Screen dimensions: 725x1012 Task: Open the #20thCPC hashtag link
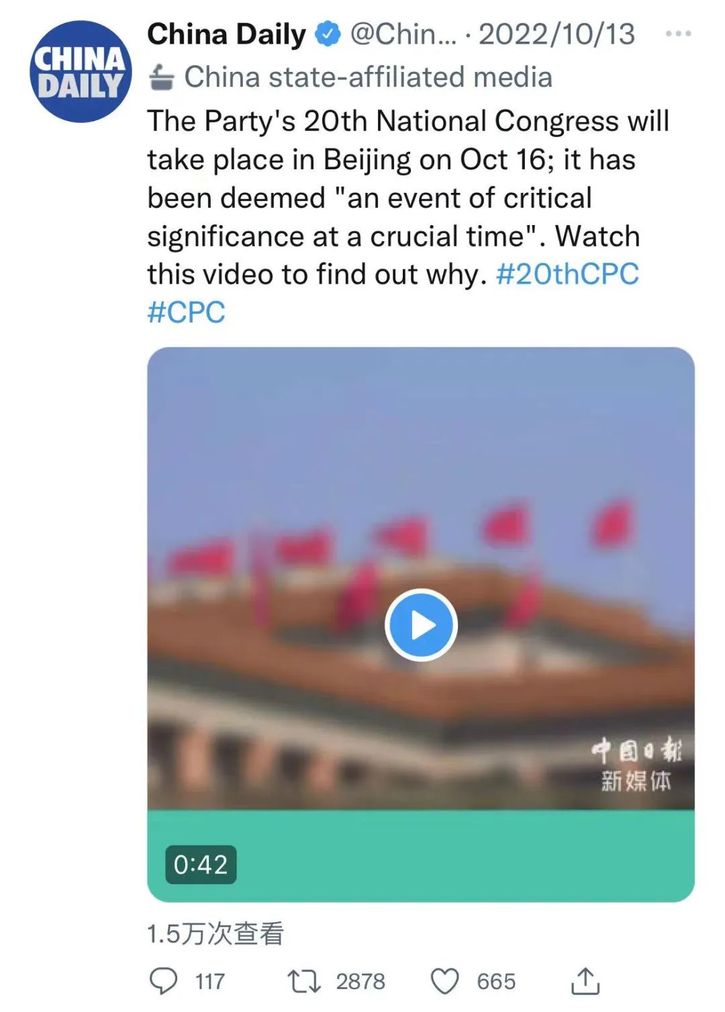567,274
